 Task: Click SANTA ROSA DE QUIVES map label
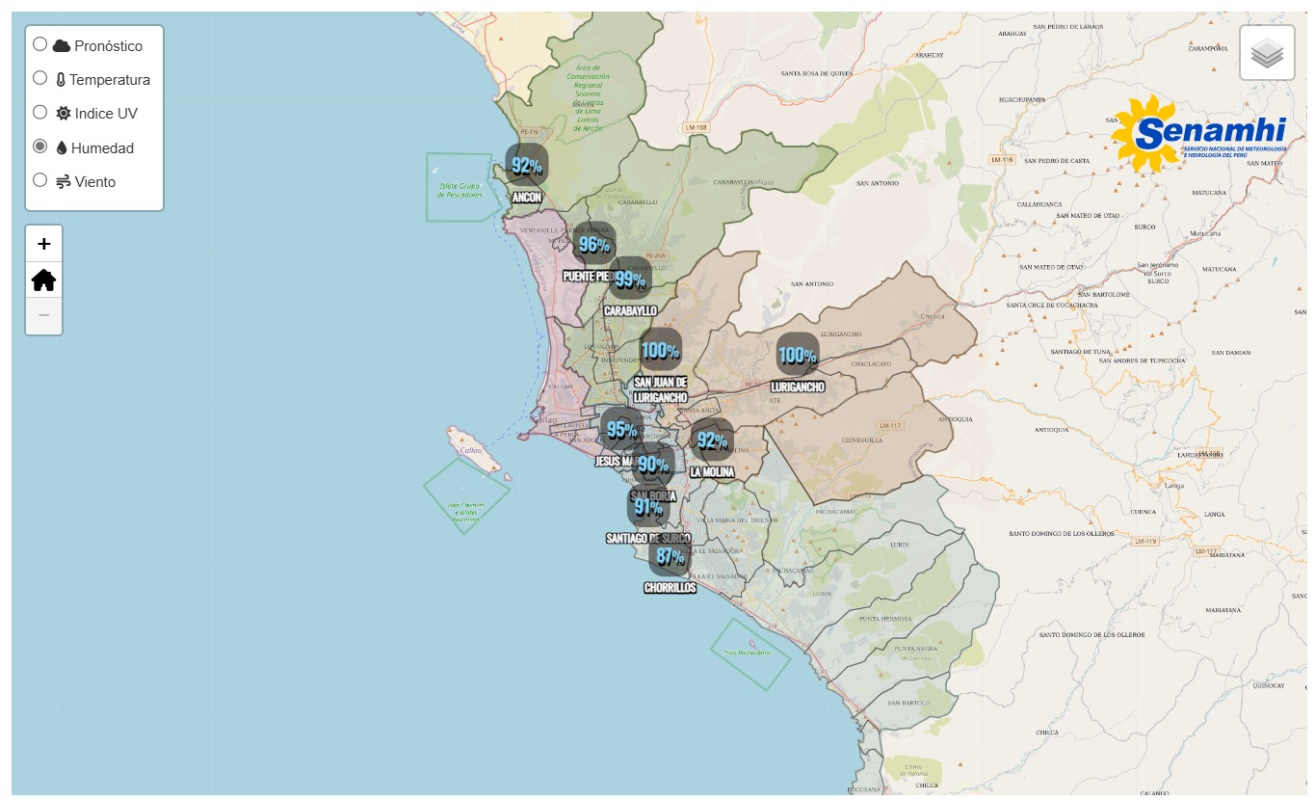(817, 73)
